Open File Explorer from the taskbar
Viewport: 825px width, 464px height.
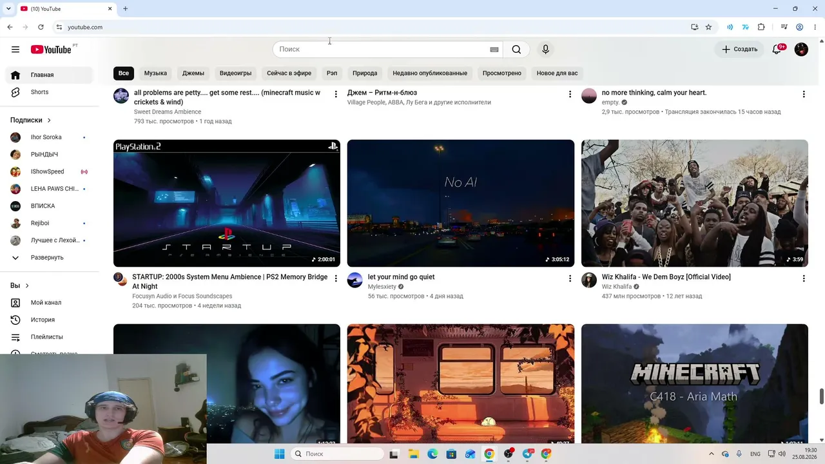(x=413, y=454)
